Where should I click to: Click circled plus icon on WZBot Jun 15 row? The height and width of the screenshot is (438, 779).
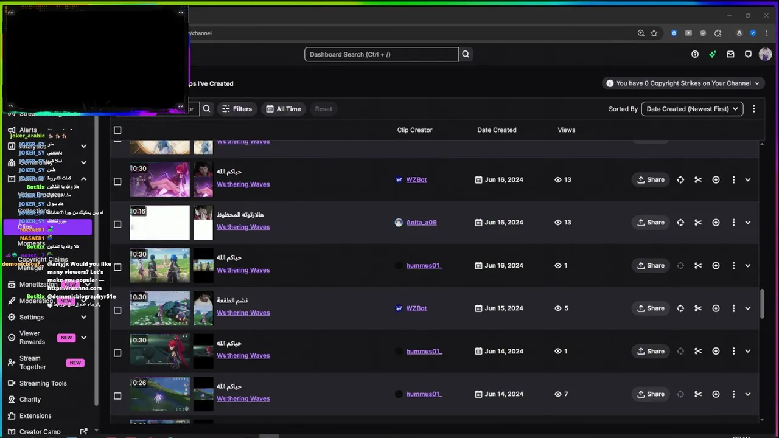716,308
